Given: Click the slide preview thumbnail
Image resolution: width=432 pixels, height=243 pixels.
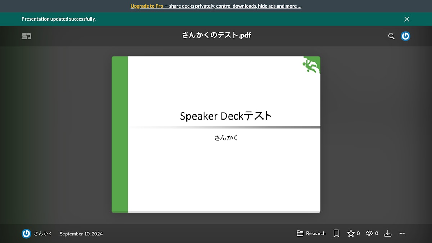Looking at the screenshot, I should [x=216, y=134].
